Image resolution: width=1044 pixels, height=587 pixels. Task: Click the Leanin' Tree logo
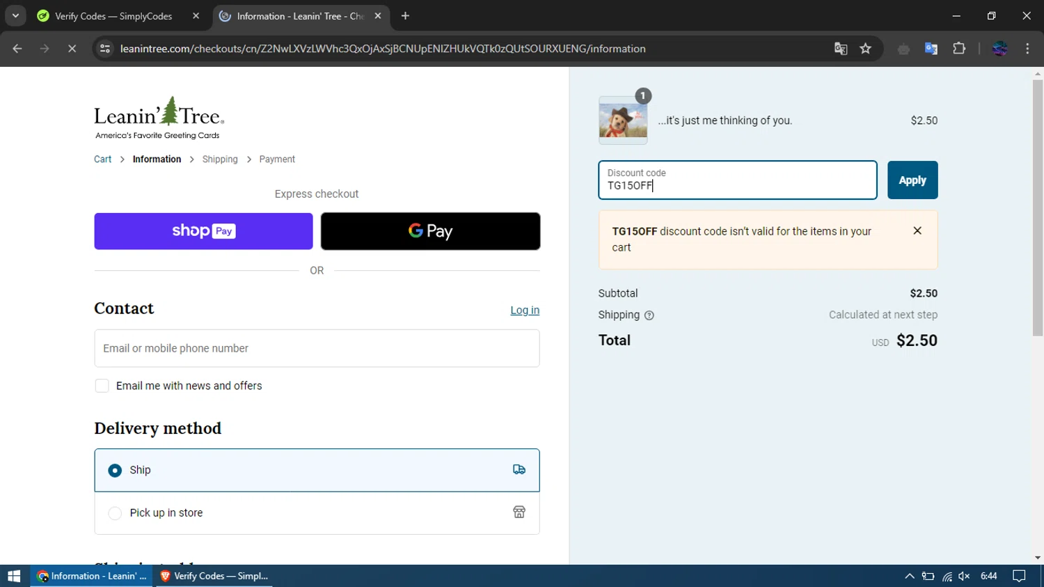tap(159, 118)
